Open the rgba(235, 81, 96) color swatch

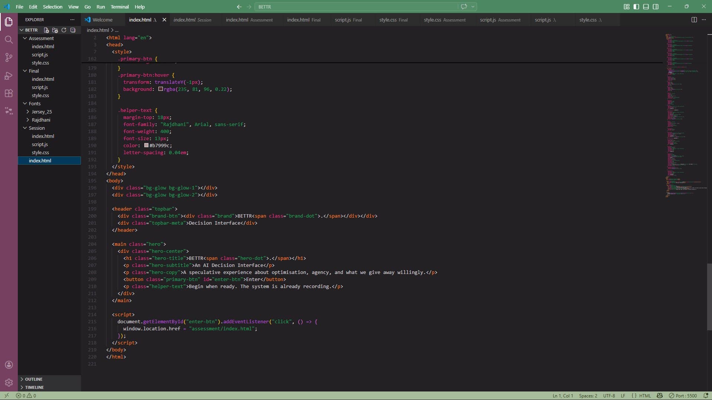point(161,89)
